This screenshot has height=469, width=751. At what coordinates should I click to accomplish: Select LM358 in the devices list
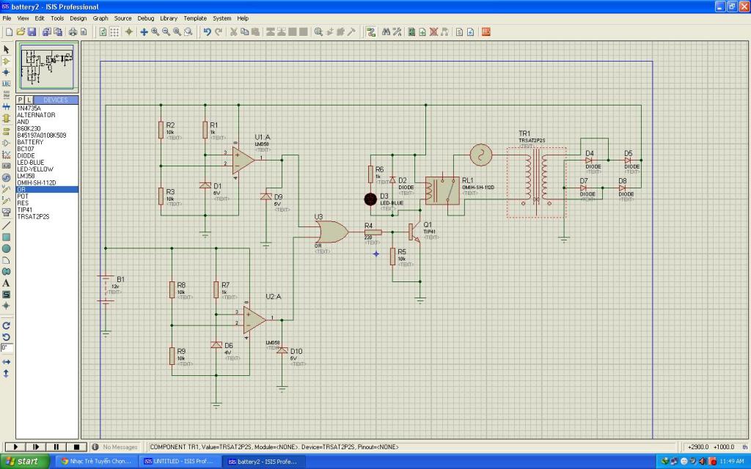tap(26, 176)
